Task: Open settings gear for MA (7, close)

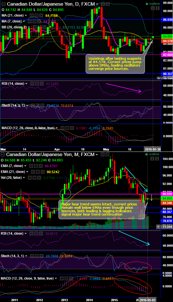Action: [x=34, y=21]
